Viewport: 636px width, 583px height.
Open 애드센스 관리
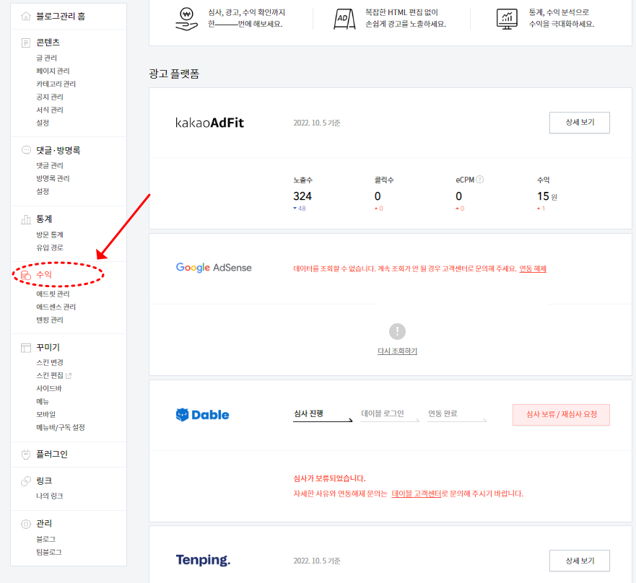coord(56,307)
